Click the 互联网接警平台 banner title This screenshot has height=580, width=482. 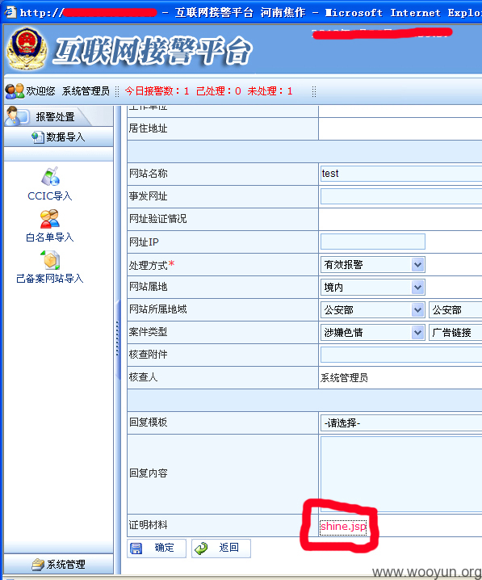tap(152, 51)
